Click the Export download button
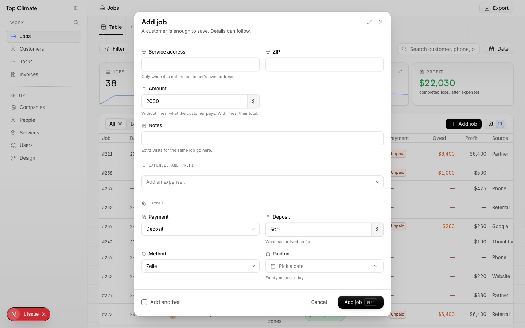 coord(496,8)
